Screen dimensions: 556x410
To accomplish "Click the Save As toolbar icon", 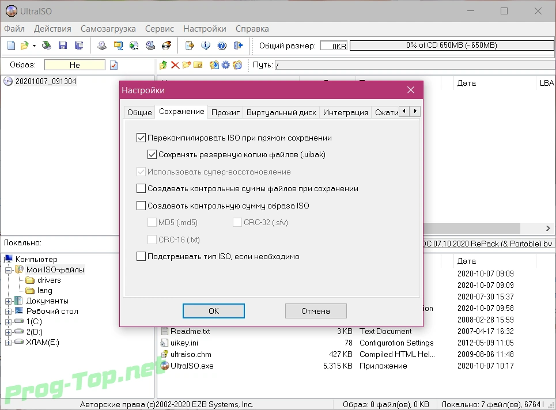I will click(79, 45).
